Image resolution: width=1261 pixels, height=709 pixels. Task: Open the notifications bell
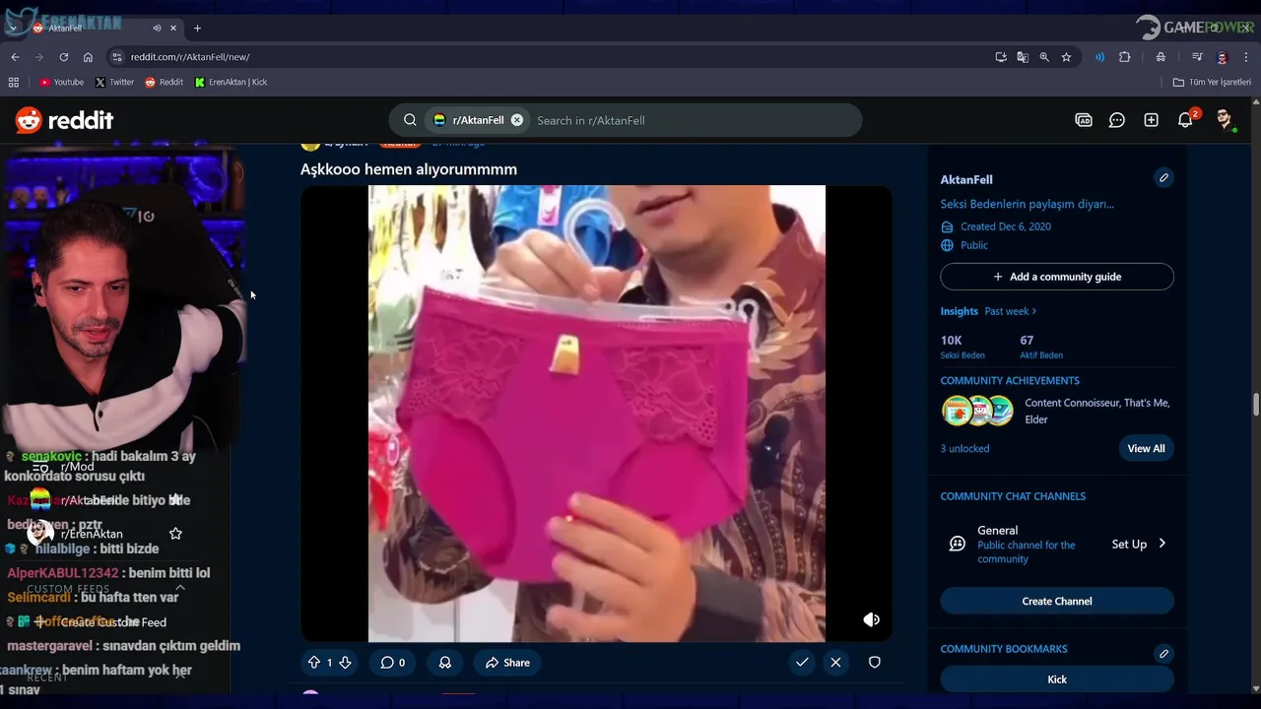click(x=1185, y=120)
